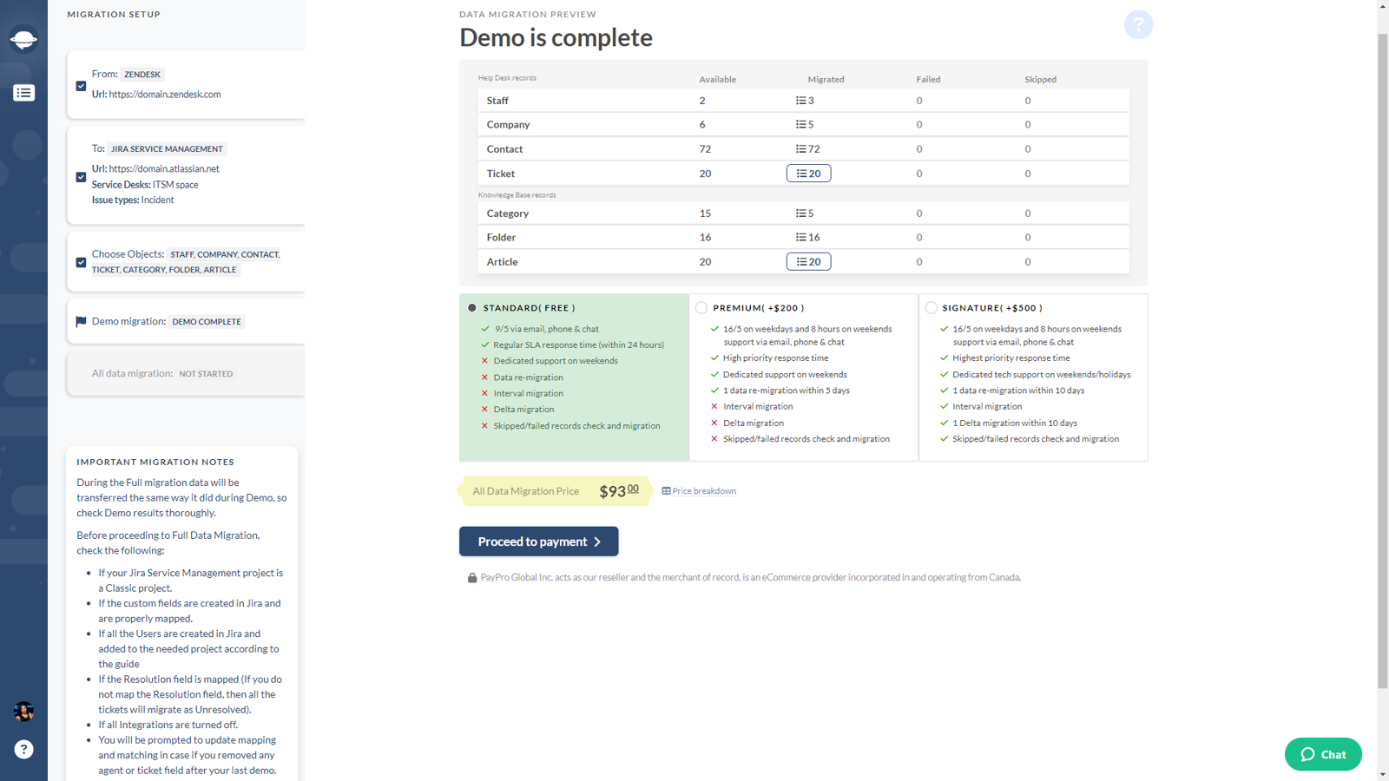The height and width of the screenshot is (781, 1389).
Task: Toggle the To Jira Service Management checkbox
Action: 81,177
